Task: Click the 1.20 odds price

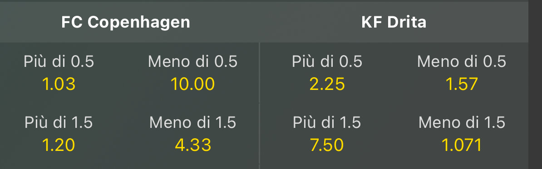Action: [x=59, y=145]
